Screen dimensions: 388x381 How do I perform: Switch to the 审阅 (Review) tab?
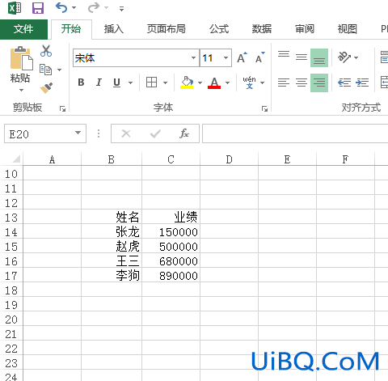tap(305, 29)
